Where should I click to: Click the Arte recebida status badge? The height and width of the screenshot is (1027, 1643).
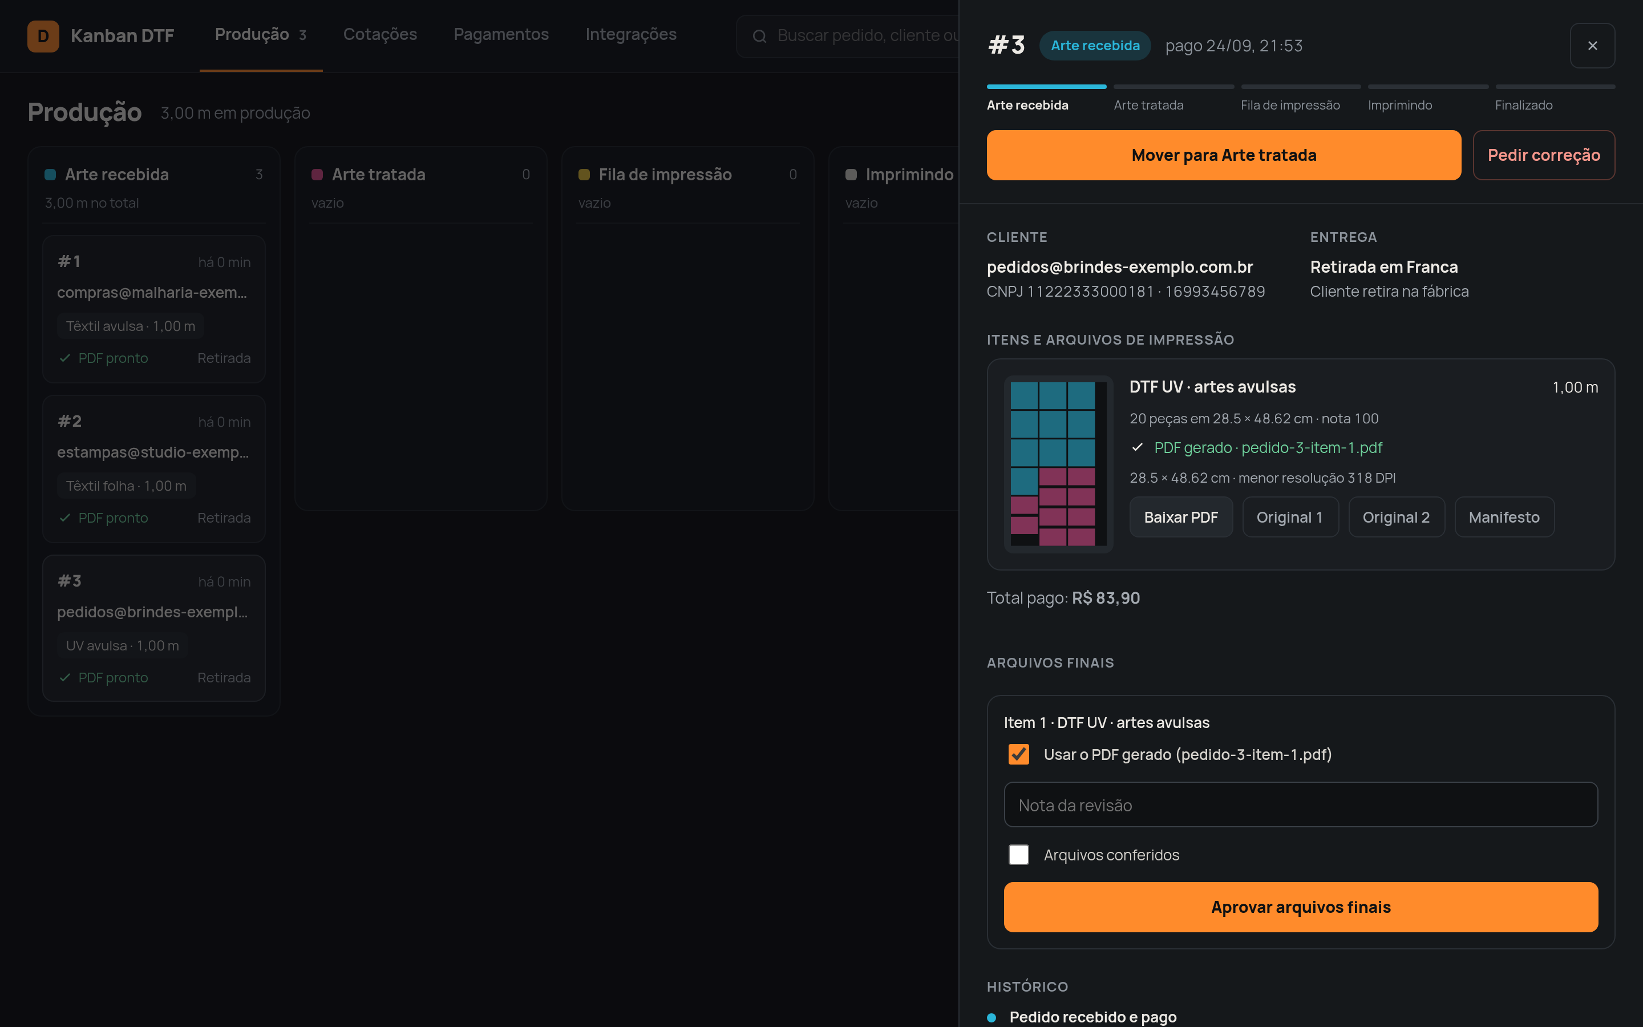point(1094,46)
